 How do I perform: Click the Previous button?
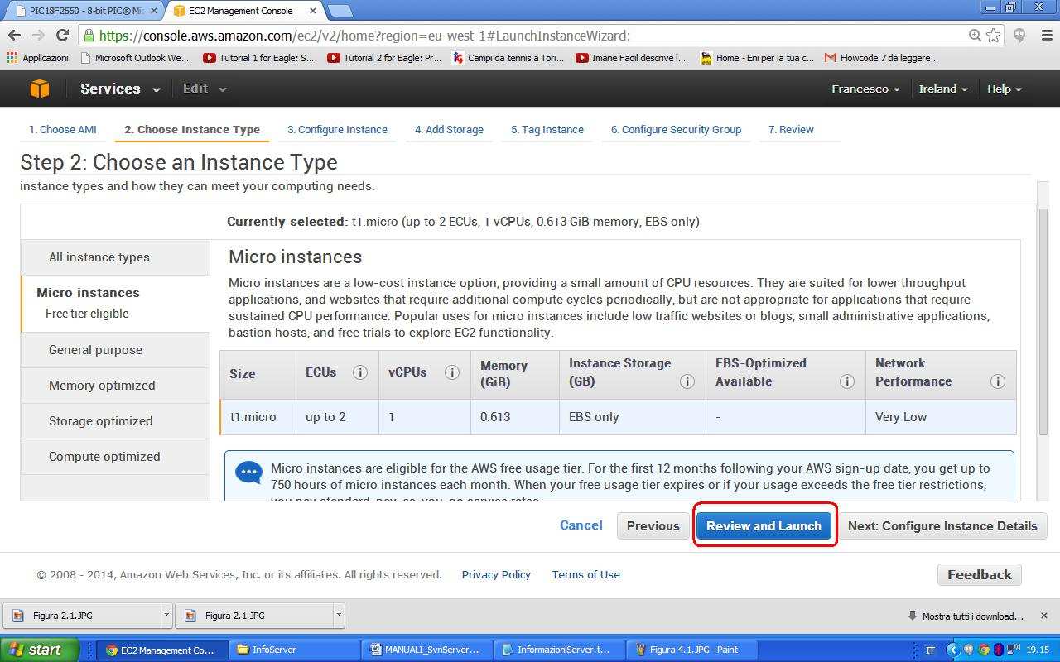pyautogui.click(x=653, y=525)
